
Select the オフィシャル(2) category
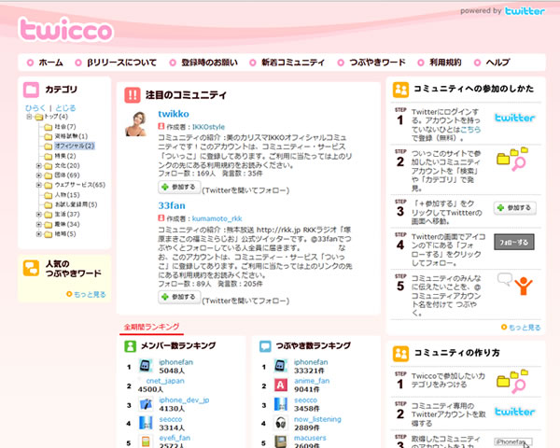click(73, 146)
